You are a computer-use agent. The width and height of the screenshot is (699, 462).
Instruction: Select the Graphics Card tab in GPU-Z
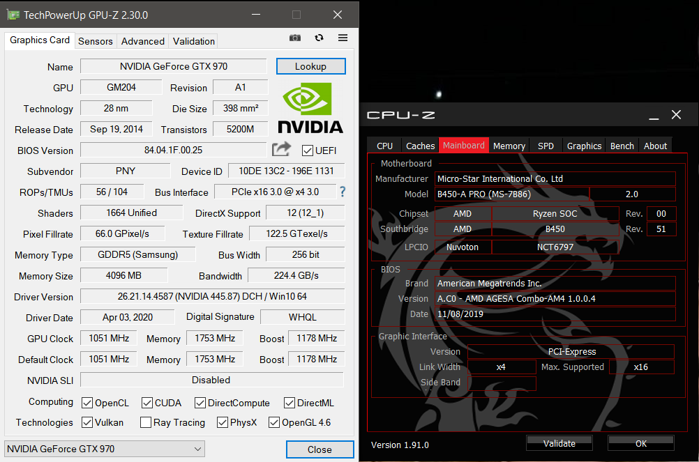[40, 40]
